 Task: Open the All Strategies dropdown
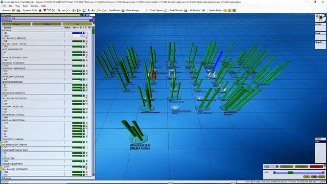pos(90,20)
